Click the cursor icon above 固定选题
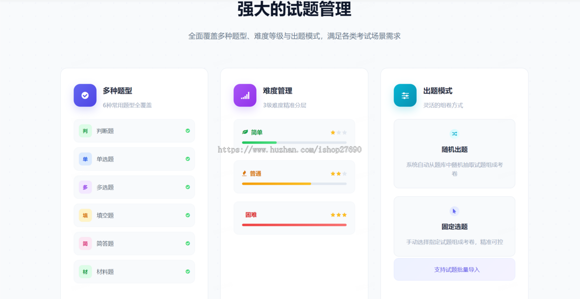Screen dimensions: 580x299 [x=454, y=211]
